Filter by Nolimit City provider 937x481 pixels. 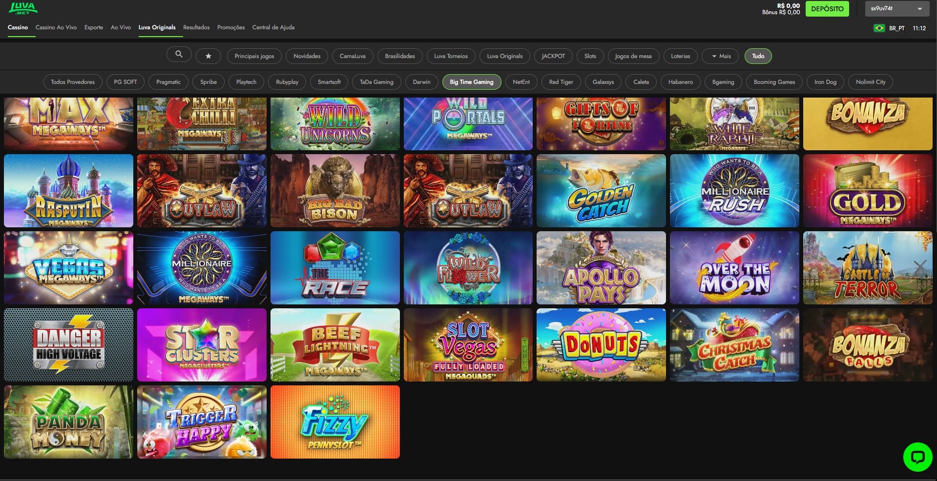click(871, 82)
